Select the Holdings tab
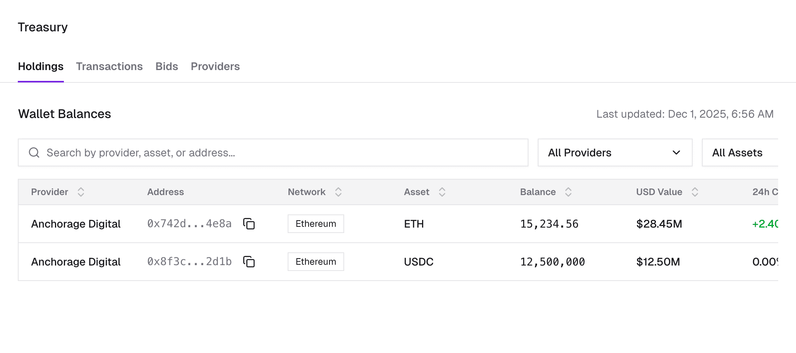796x353 pixels. pos(41,66)
